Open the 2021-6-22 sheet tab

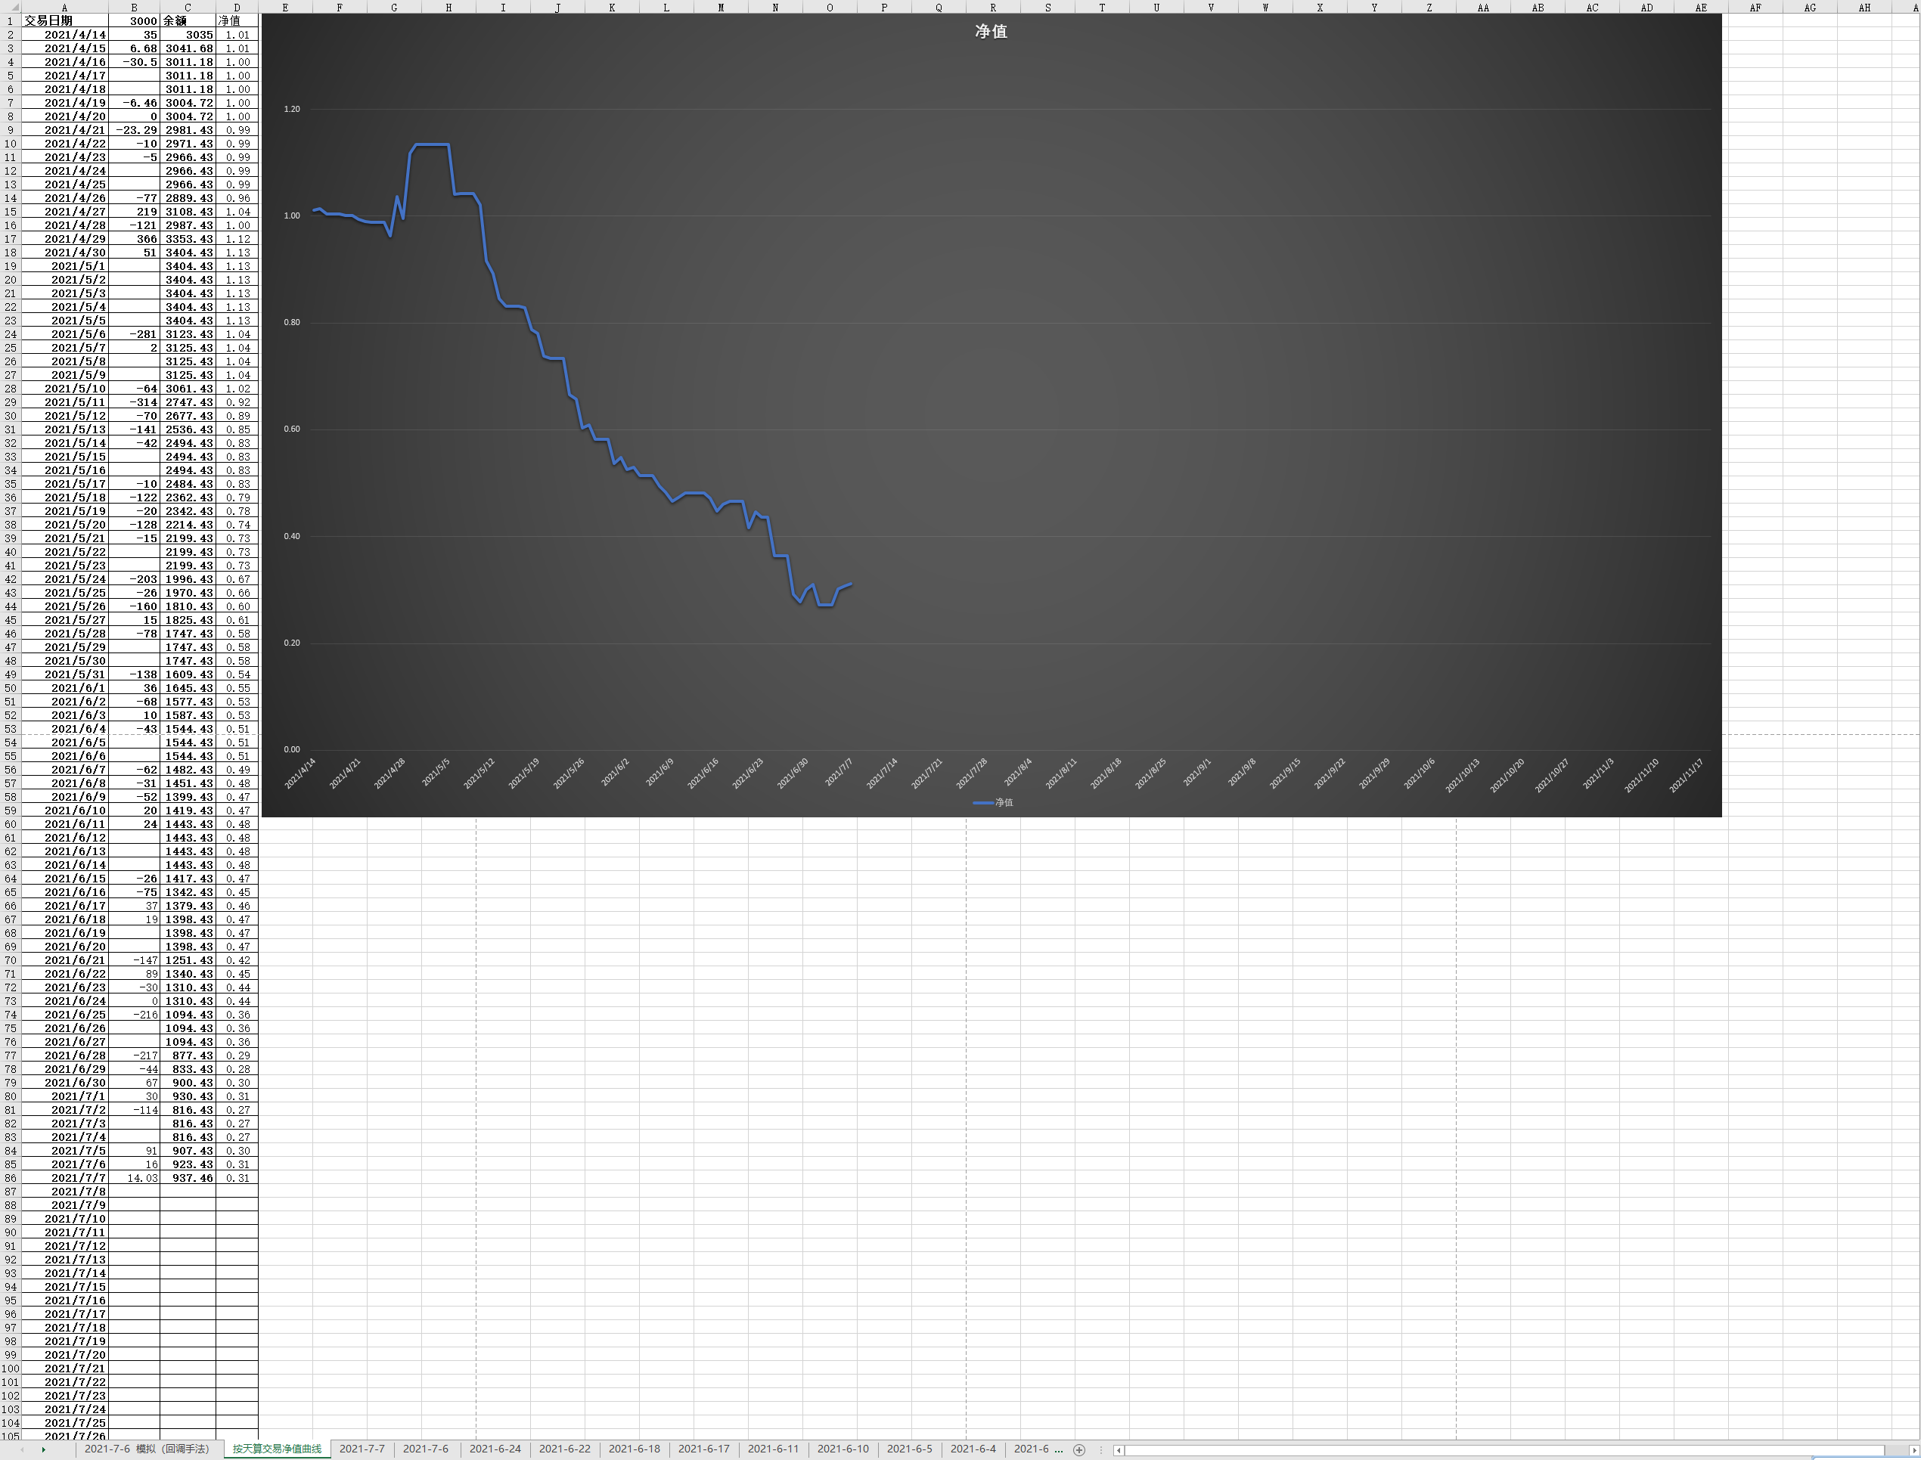(565, 1449)
